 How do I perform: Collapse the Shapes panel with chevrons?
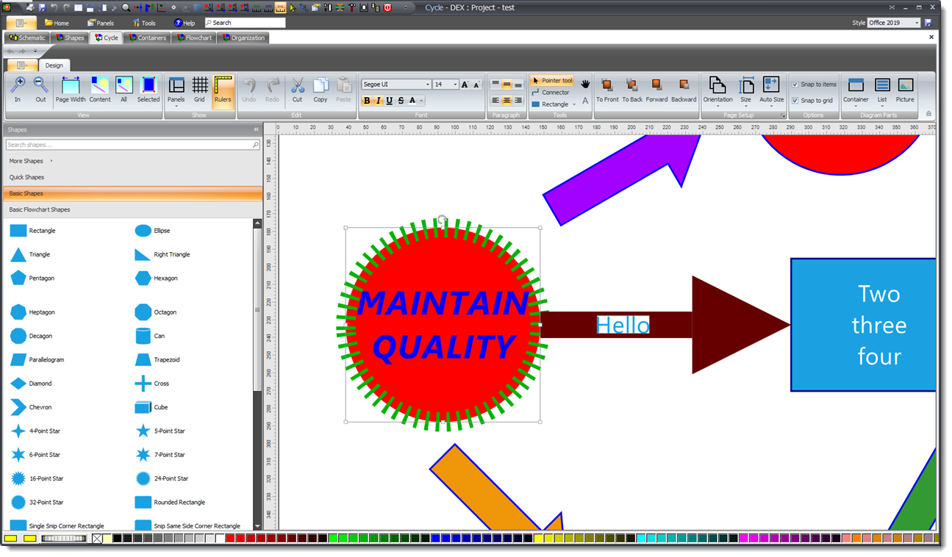tap(257, 129)
